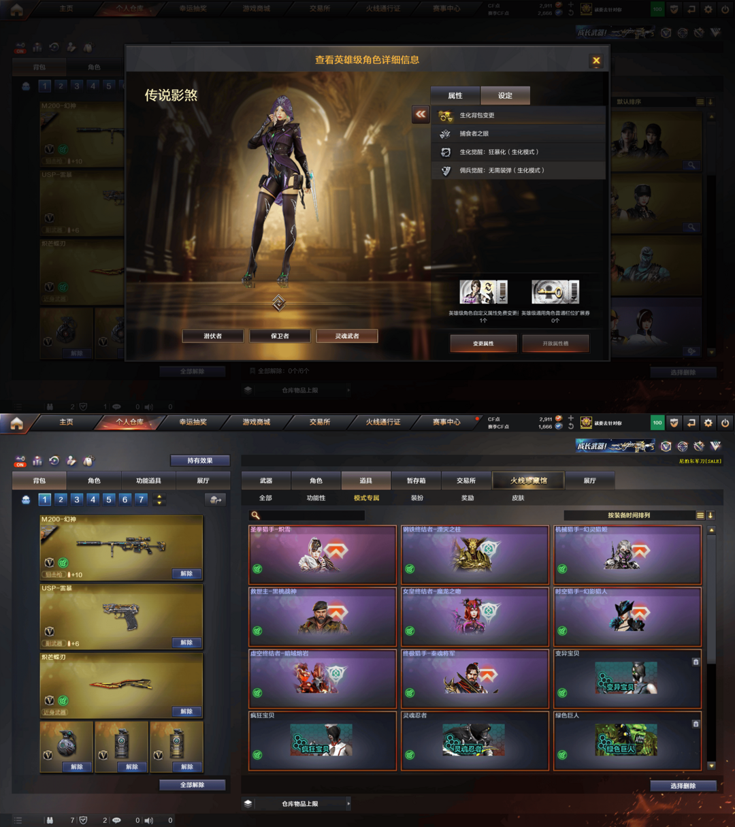
Task: Open 功能道具 tab in lower left panel
Action: [148, 481]
